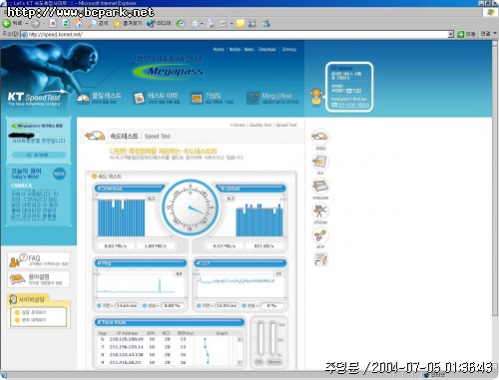Viewport: 499px width, 380px height.
Task: Click the Messenger toolbar icon
Action: point(265,23)
